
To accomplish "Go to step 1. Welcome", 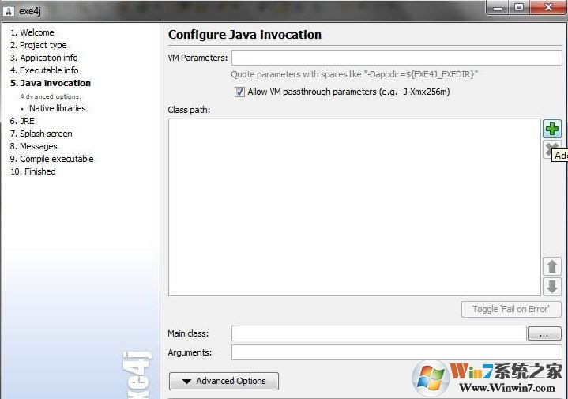I will pos(32,32).
